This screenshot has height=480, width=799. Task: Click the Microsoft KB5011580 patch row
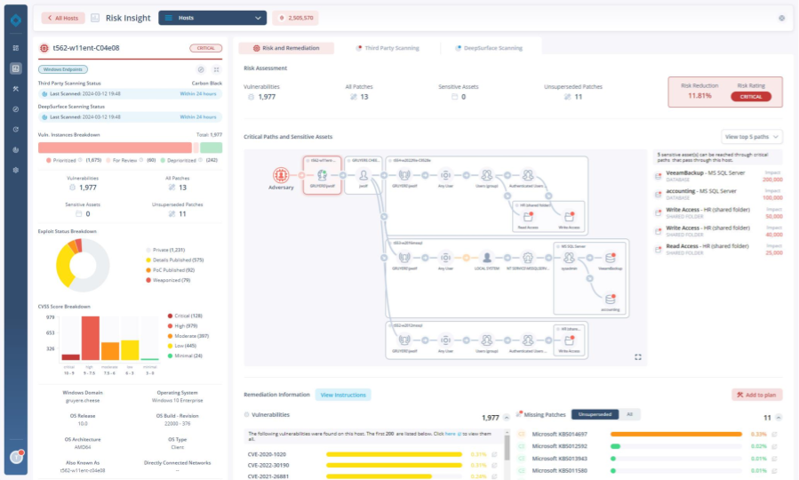pyautogui.click(x=649, y=471)
